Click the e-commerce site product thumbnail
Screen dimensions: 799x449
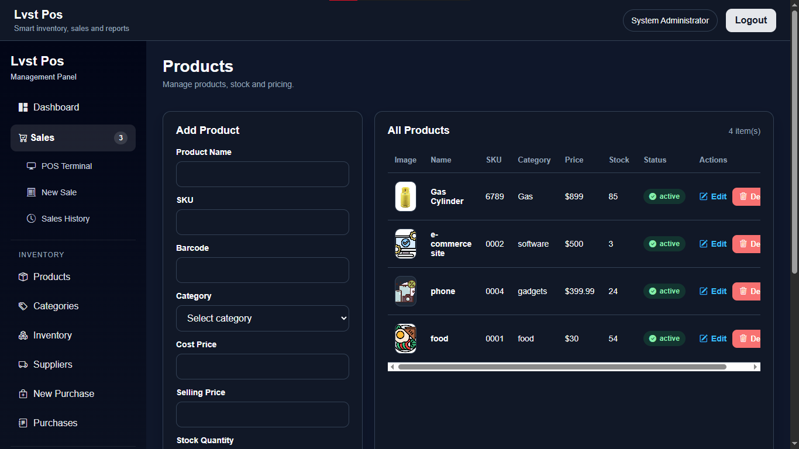pos(405,244)
